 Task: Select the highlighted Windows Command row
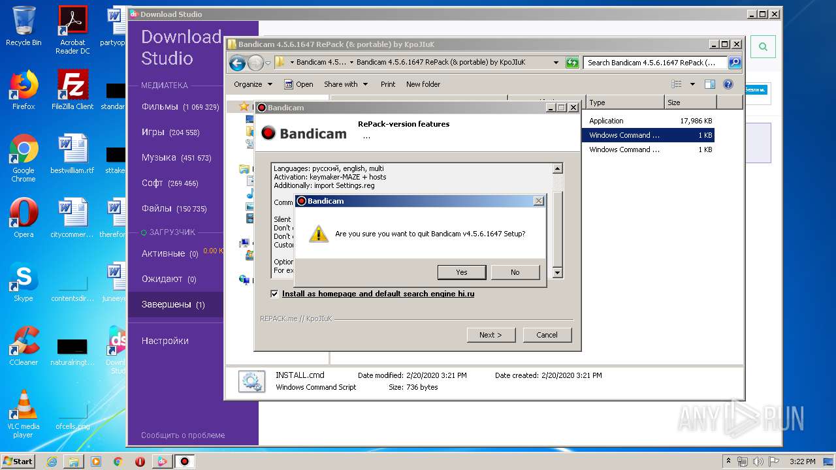(x=649, y=135)
